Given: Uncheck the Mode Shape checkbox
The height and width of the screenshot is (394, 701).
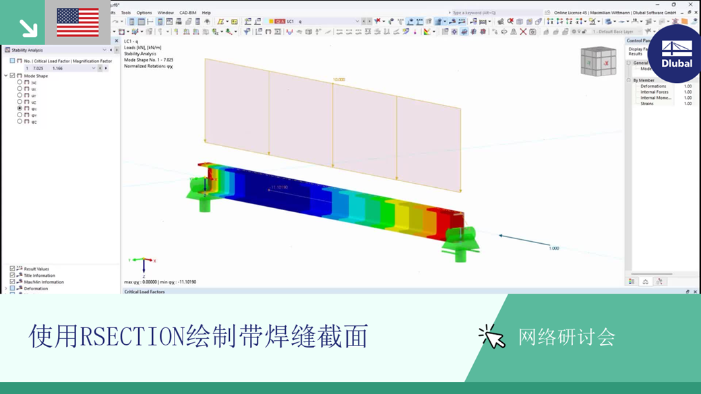Looking at the screenshot, I should coord(13,76).
